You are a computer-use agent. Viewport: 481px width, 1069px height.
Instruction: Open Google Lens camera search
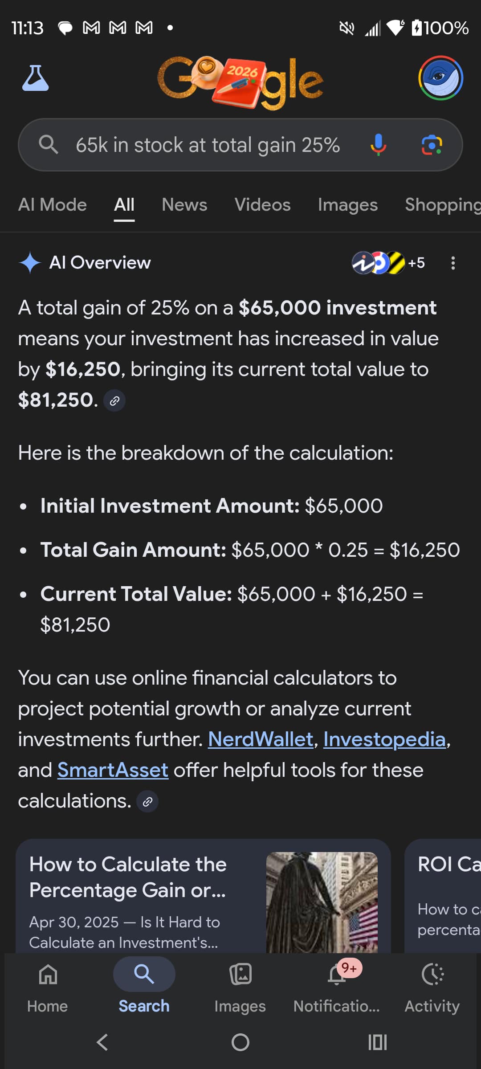coord(432,145)
